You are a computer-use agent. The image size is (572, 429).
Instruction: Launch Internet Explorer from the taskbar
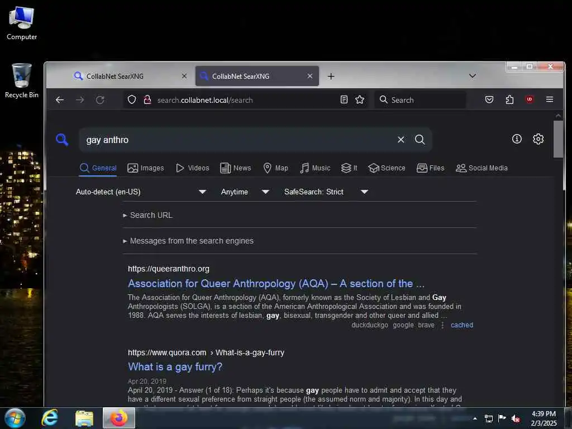[50, 418]
